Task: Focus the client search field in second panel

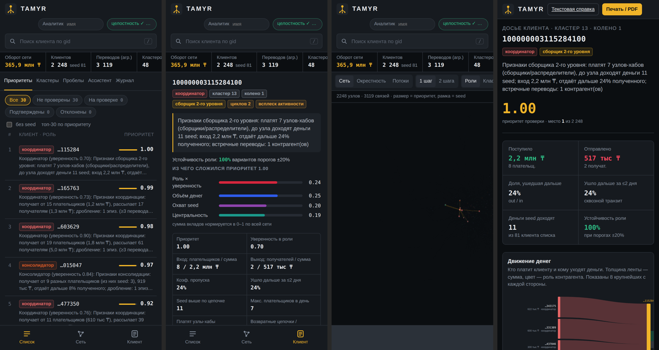Action: point(247,41)
